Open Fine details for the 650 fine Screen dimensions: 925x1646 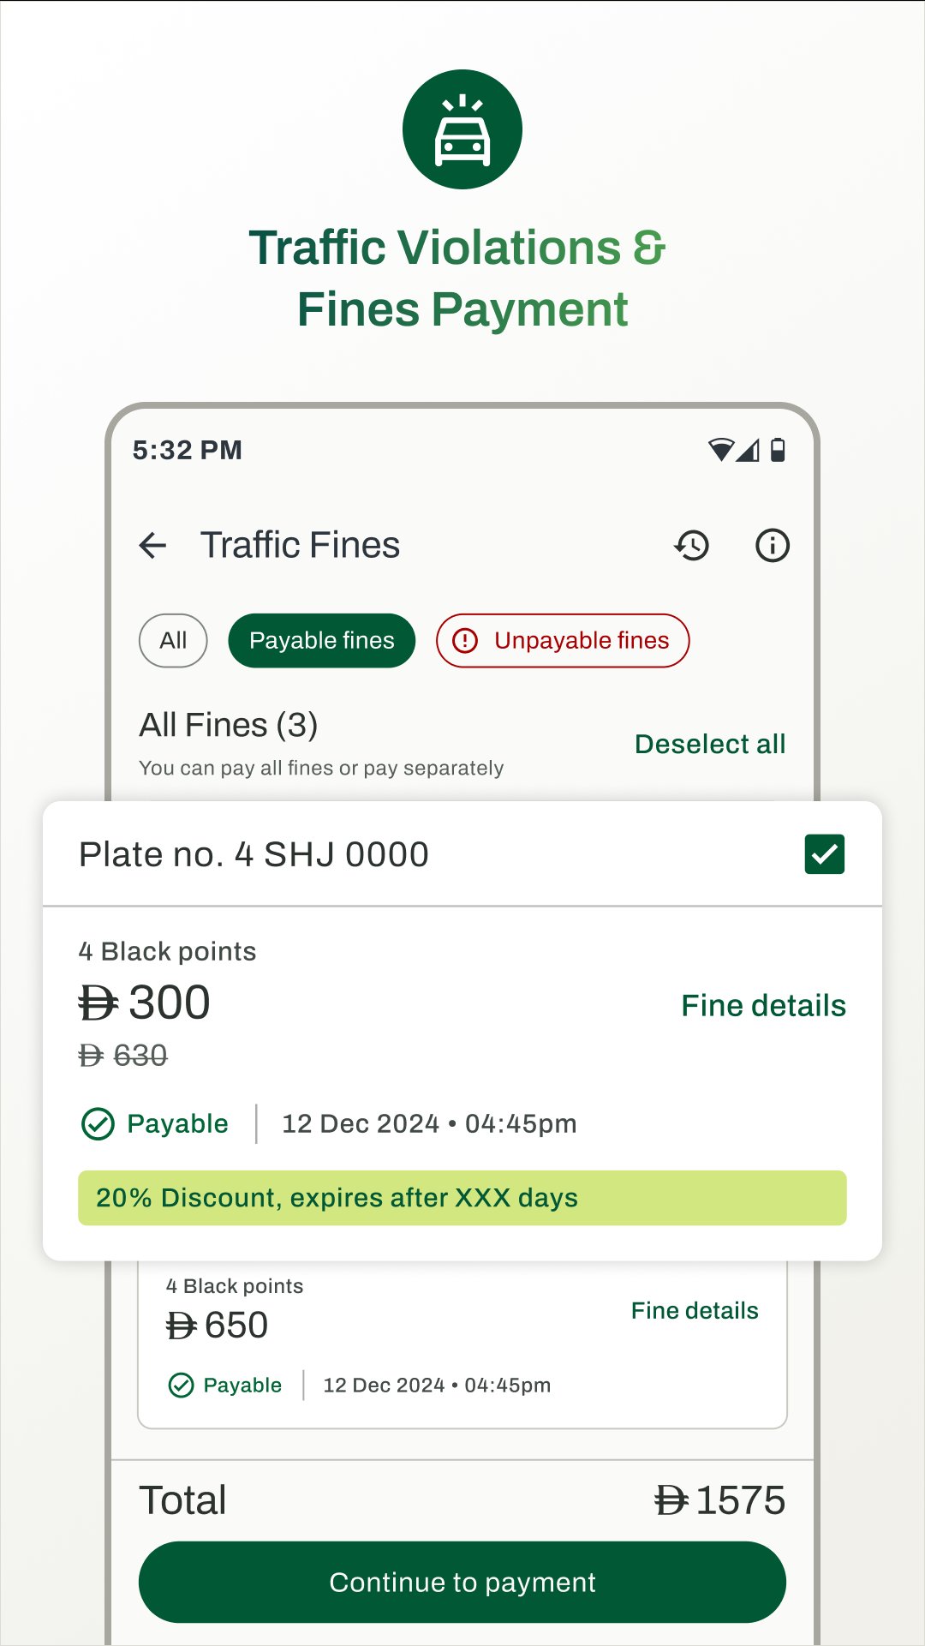tap(695, 1310)
